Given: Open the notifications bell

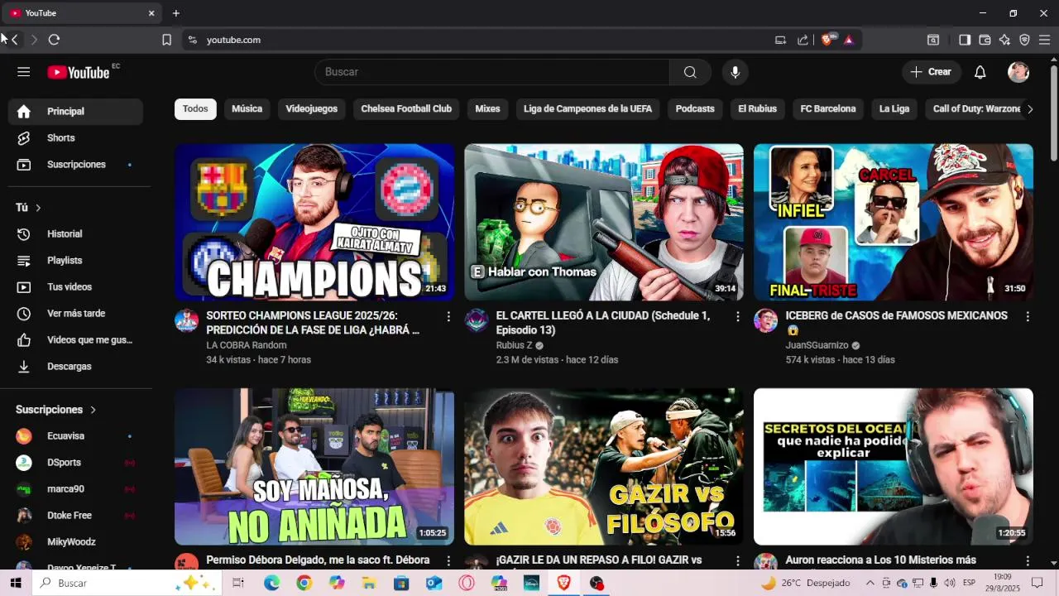Looking at the screenshot, I should click(980, 72).
